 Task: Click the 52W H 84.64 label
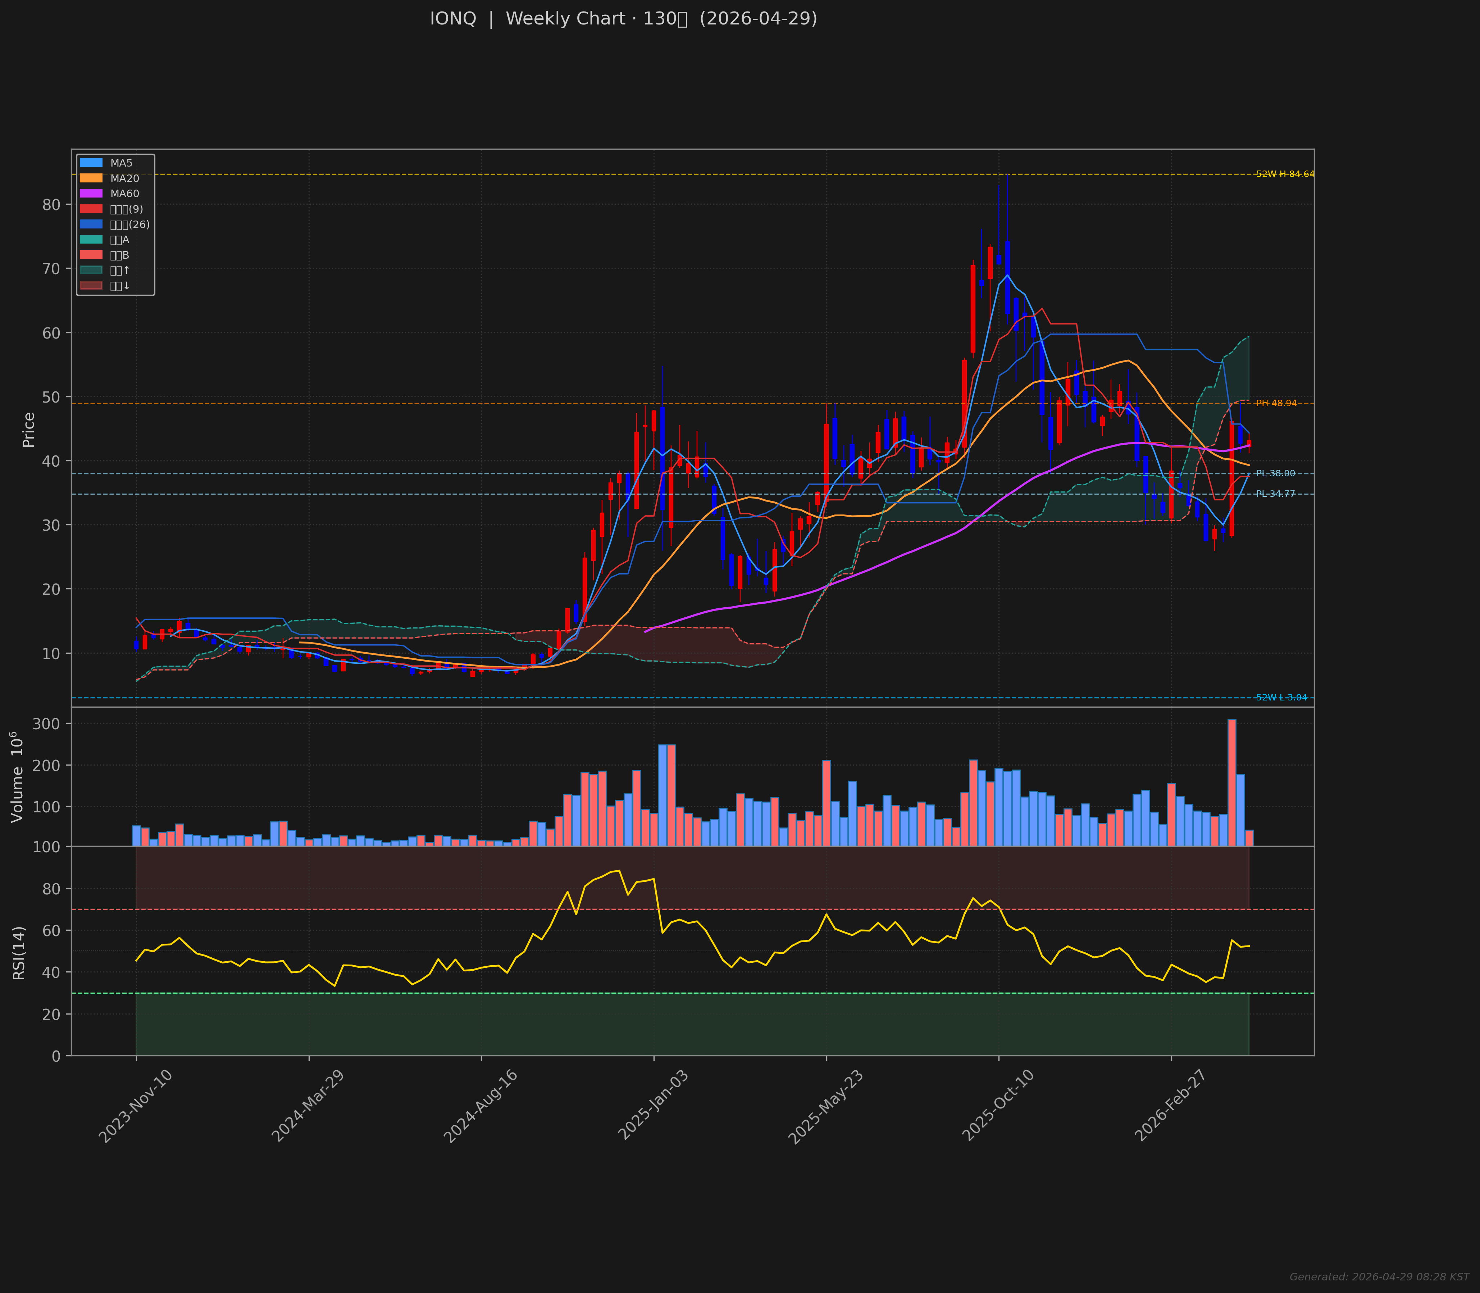point(1285,174)
